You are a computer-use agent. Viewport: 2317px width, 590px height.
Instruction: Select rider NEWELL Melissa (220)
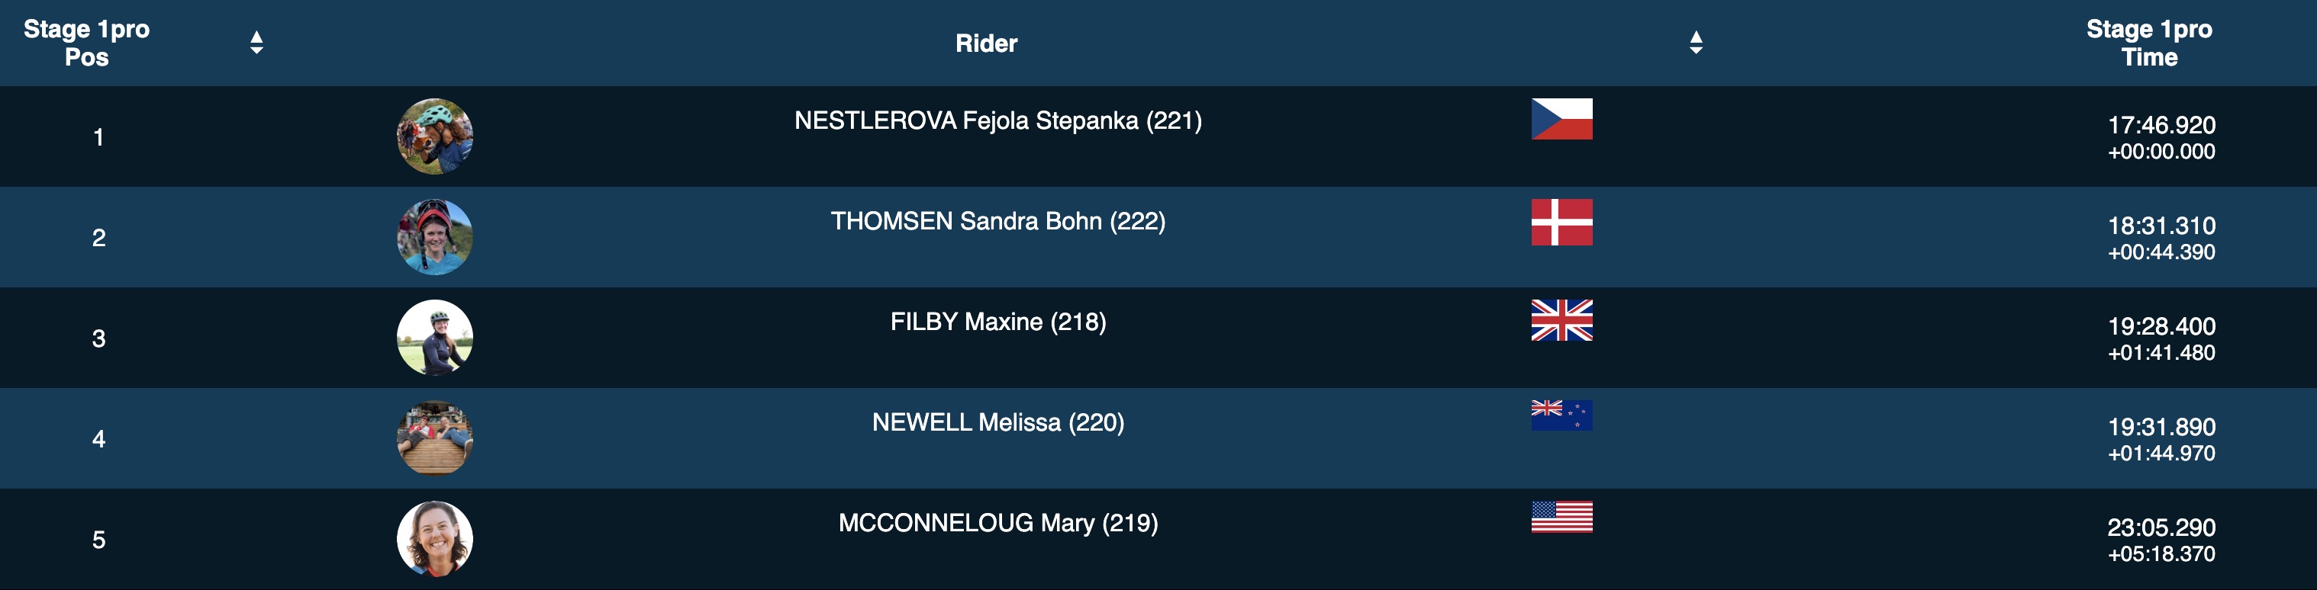click(997, 422)
